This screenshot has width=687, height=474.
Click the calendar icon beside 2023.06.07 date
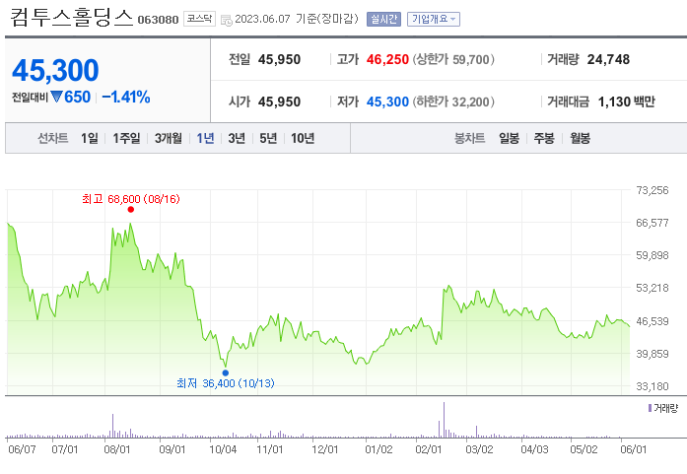click(226, 20)
